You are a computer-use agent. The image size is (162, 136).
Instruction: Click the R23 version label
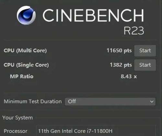point(134,31)
